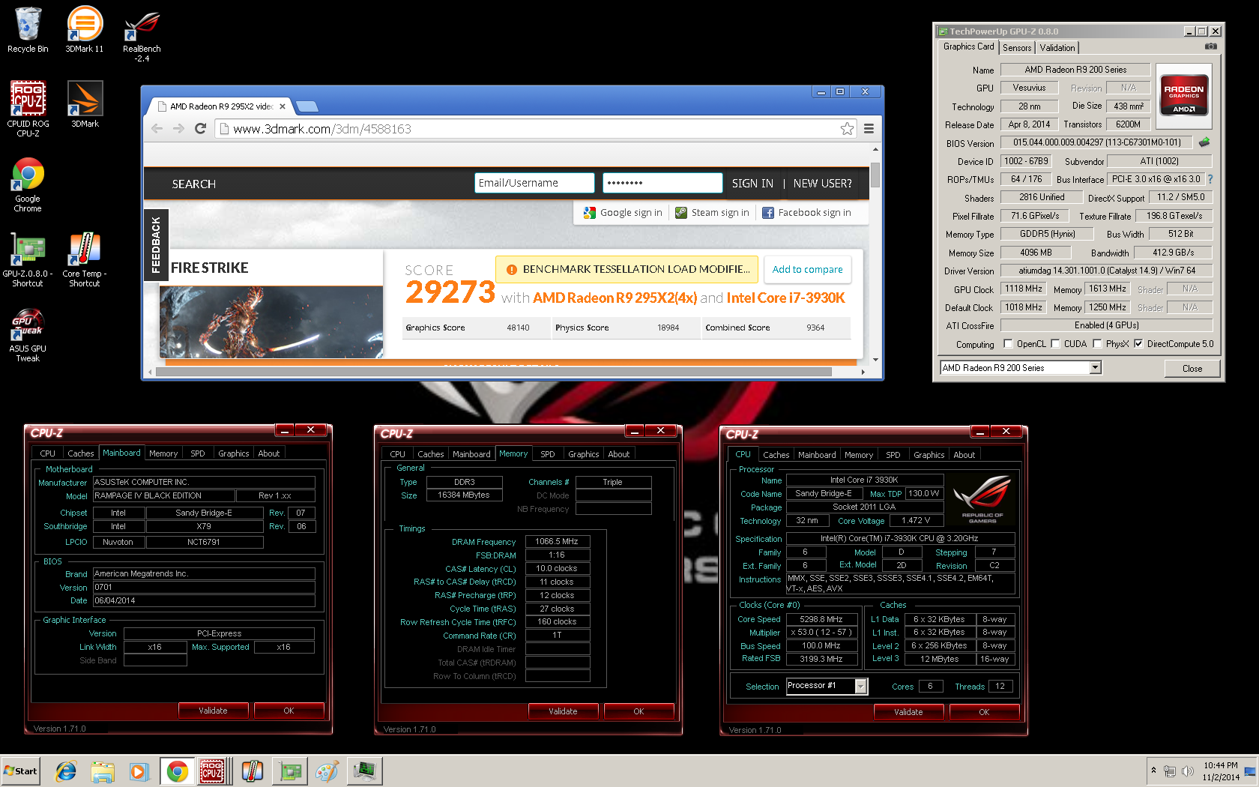Image resolution: width=1259 pixels, height=787 pixels.
Task: Click the password input field
Action: pos(662,183)
